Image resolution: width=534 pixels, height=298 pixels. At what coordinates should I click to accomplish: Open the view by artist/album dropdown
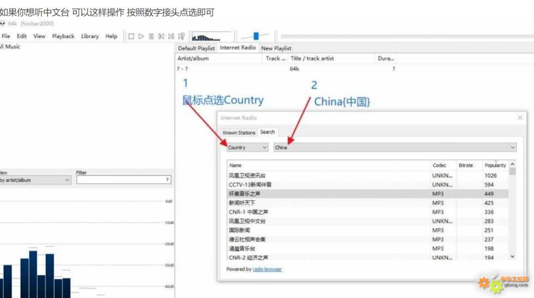pyautogui.click(x=35, y=180)
